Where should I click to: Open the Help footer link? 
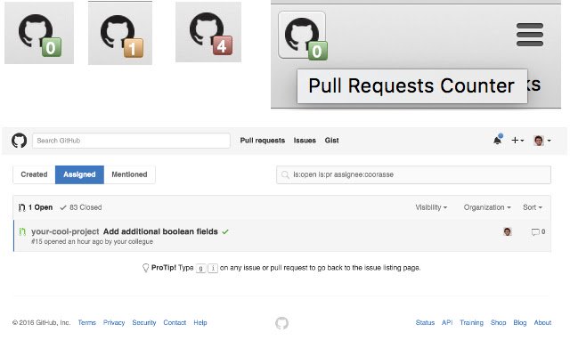pos(199,322)
